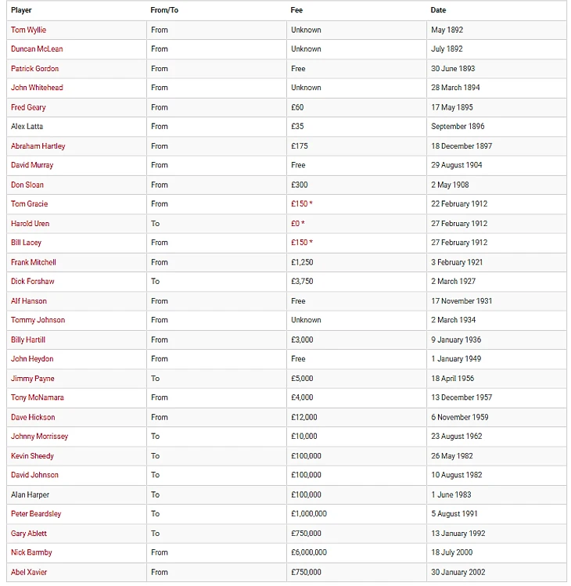Click the Nick Barmby link
This screenshot has width=571, height=586.
[x=31, y=552]
